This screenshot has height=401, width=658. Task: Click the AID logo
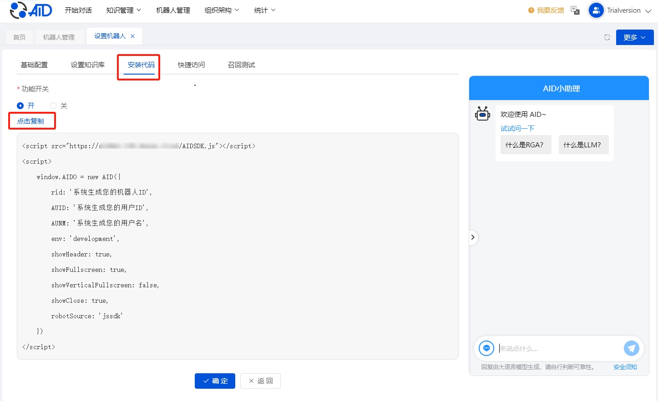(31, 10)
